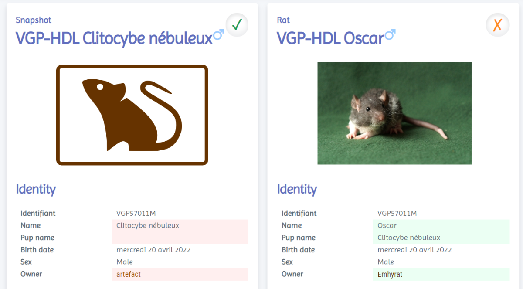
Task: Open the VGP-HDL Oscar title link
Action: 330,38
